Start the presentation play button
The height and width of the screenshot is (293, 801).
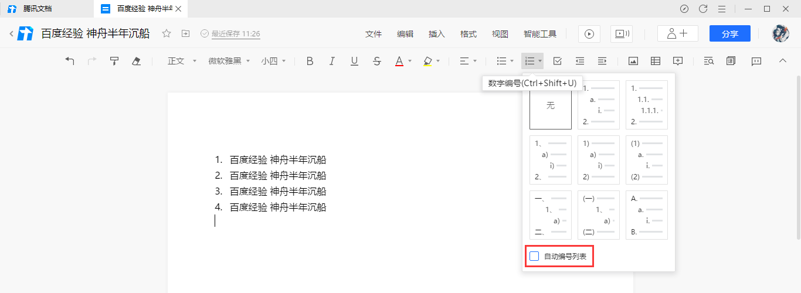coord(589,34)
